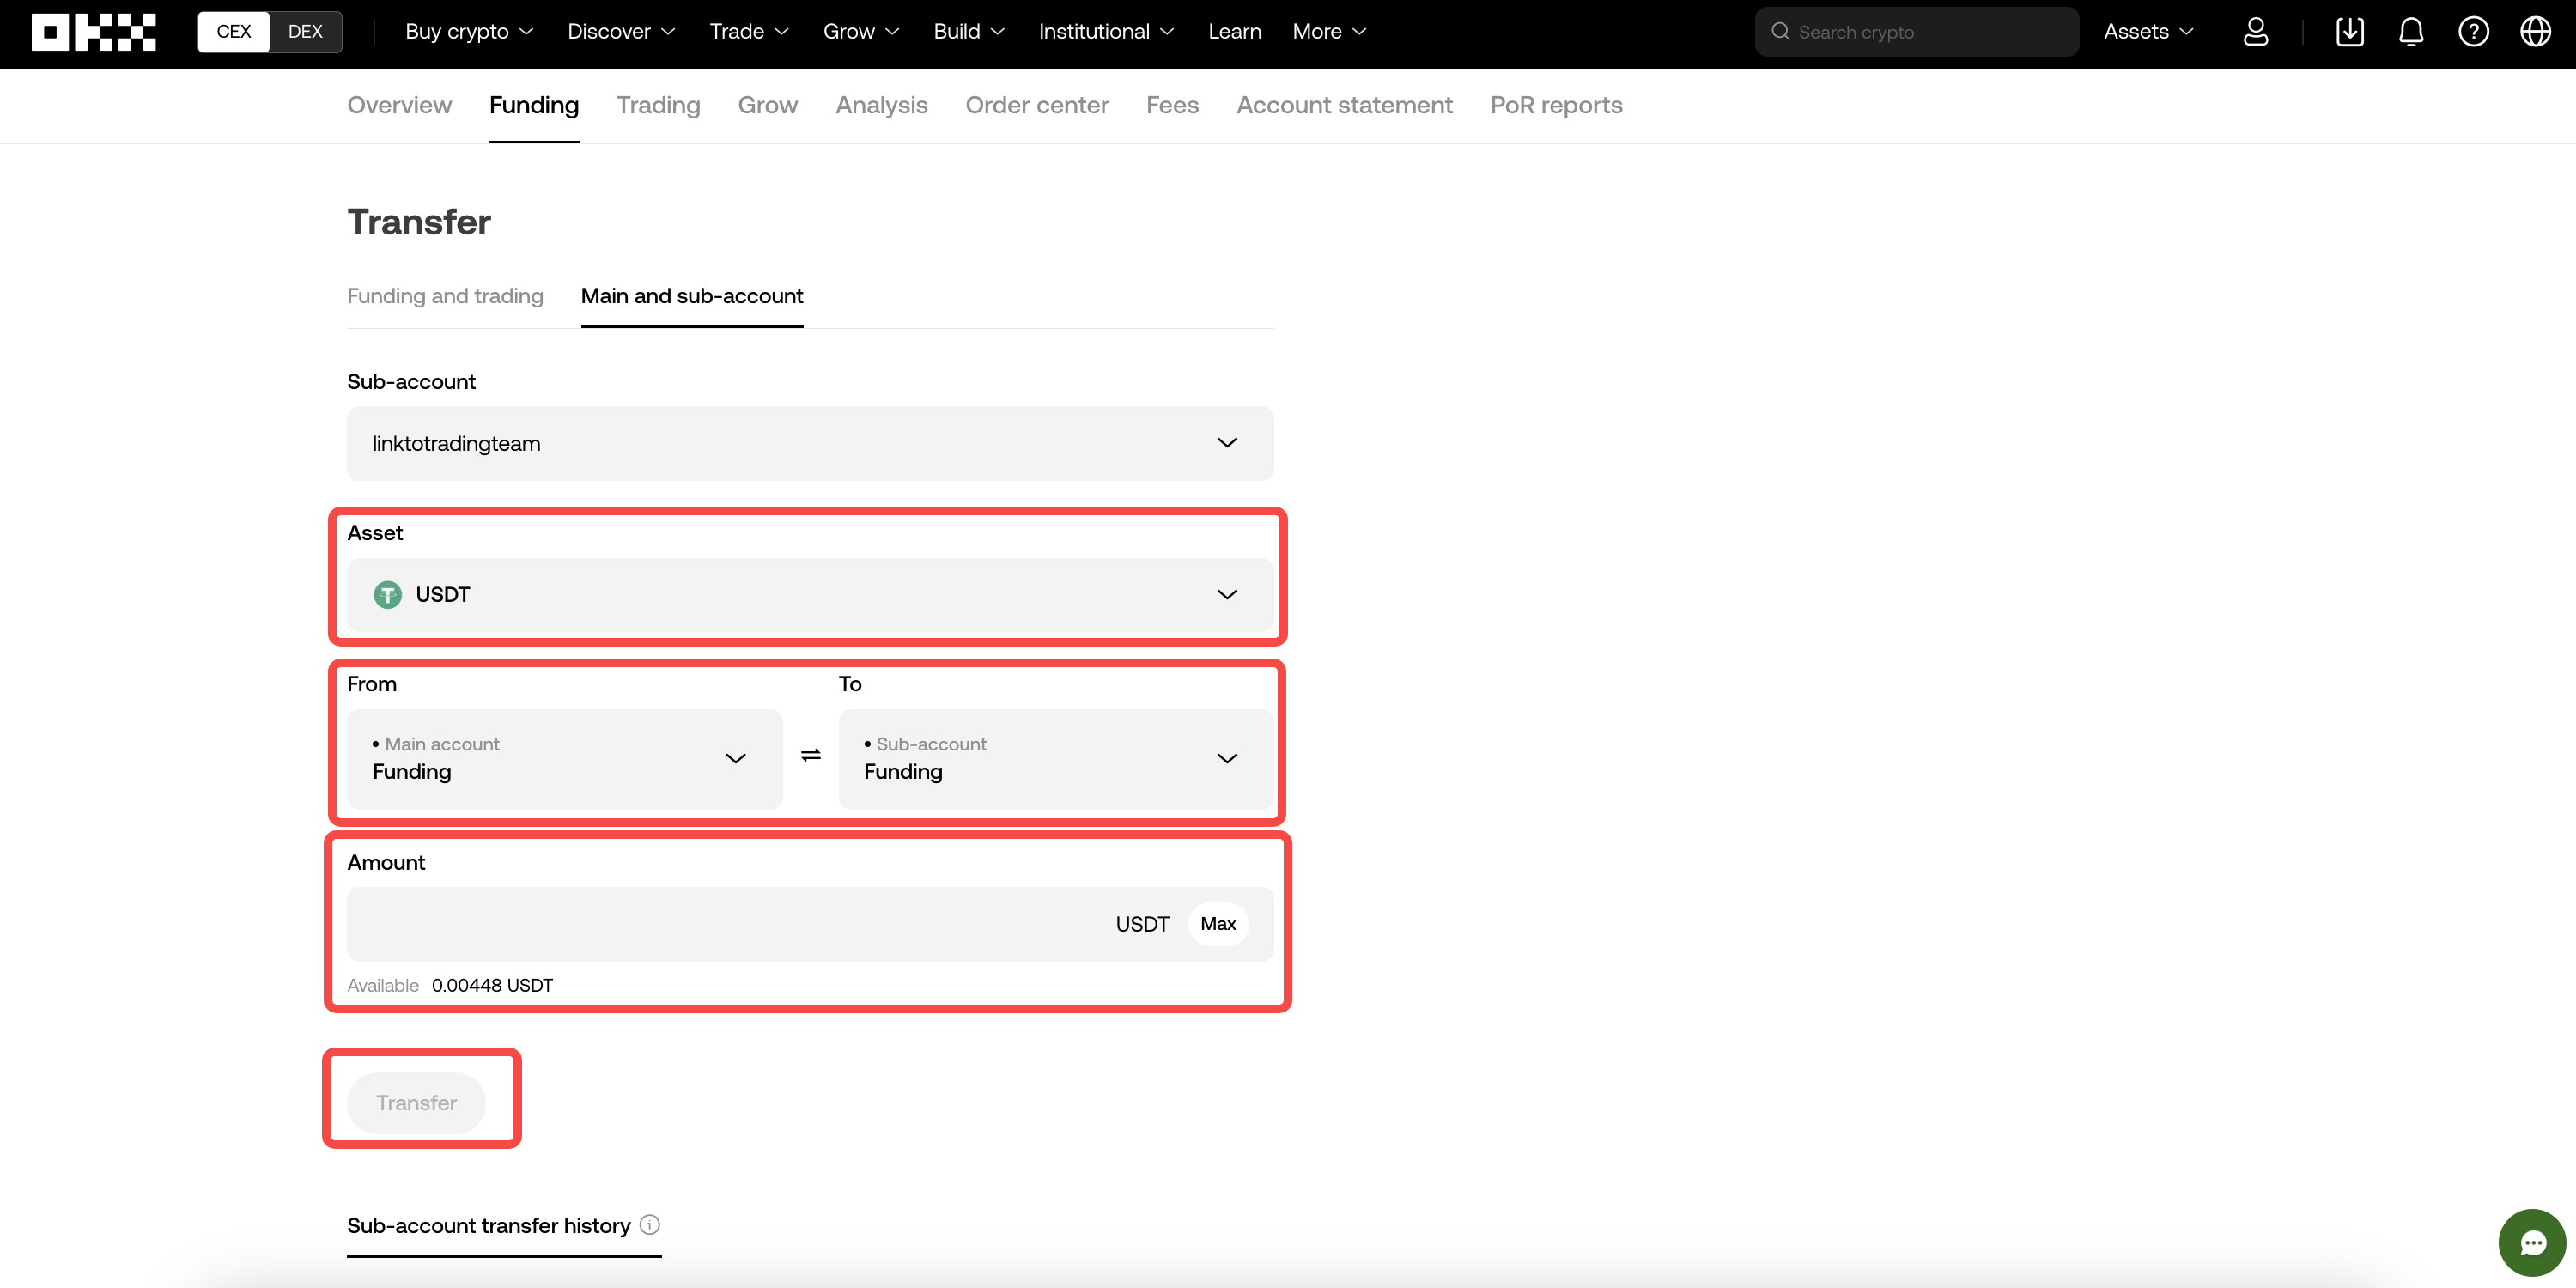Open the Asset selector showing USDT
Screen dimensions: 2576x1288
point(809,595)
